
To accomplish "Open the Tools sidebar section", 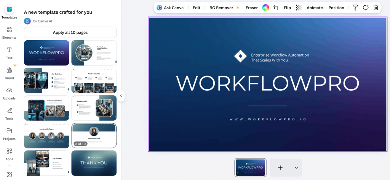I will (x=9, y=114).
